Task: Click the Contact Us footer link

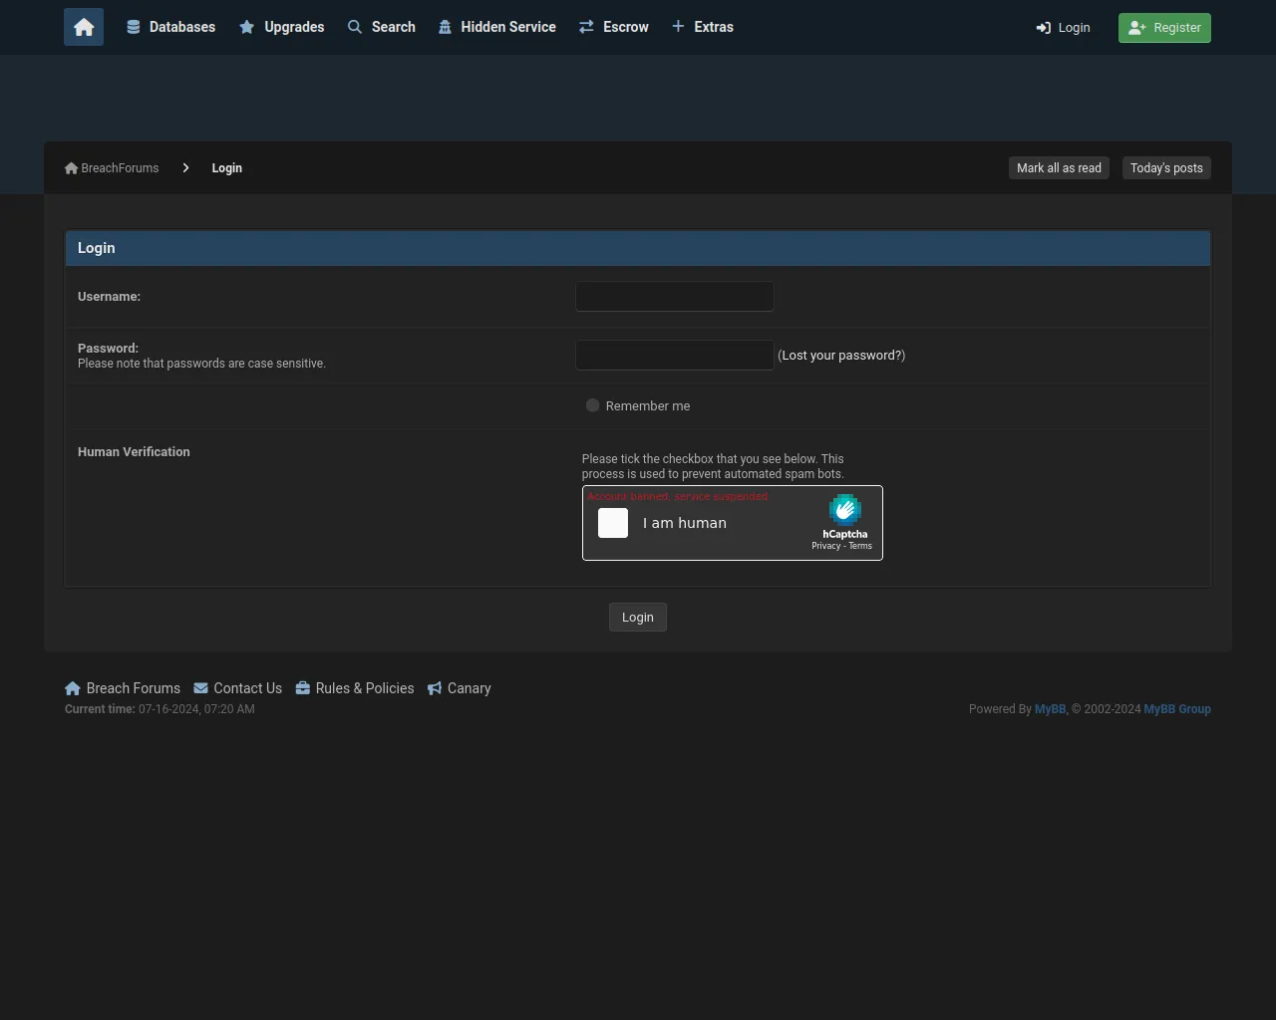Action: (x=247, y=688)
